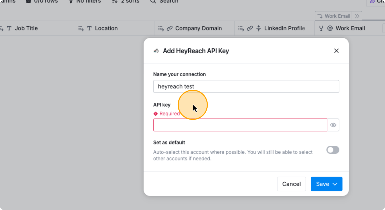Click the link icon next to Company Domain
The image size is (385, 210).
pyautogui.click(x=170, y=28)
